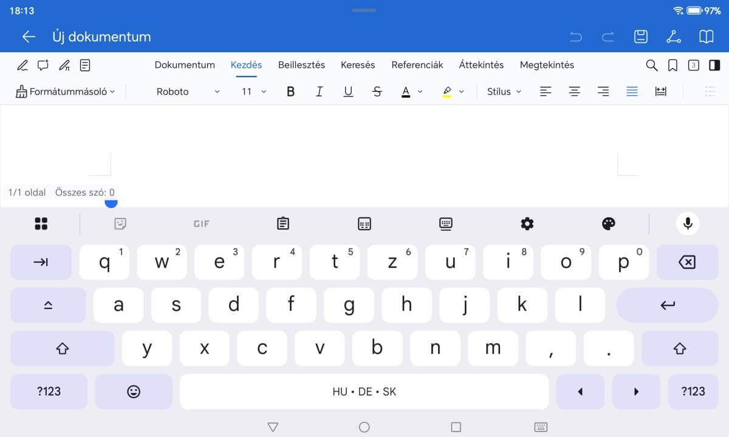The height and width of the screenshot is (437, 729).
Task: Expand the Roboto font dropdown
Action: coord(188,92)
